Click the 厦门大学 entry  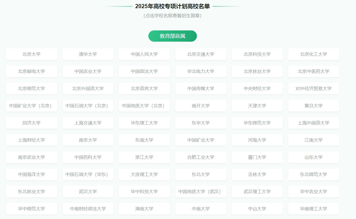coord(257,157)
